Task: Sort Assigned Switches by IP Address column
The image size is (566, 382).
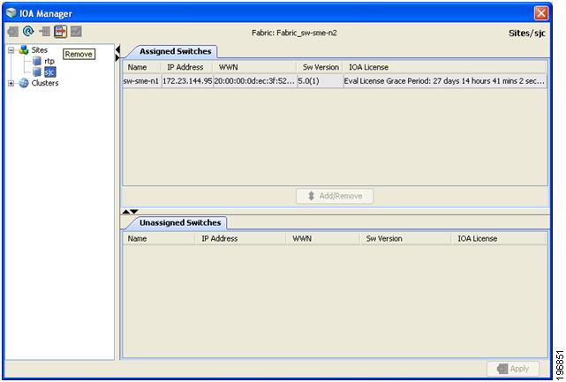Action: point(186,67)
